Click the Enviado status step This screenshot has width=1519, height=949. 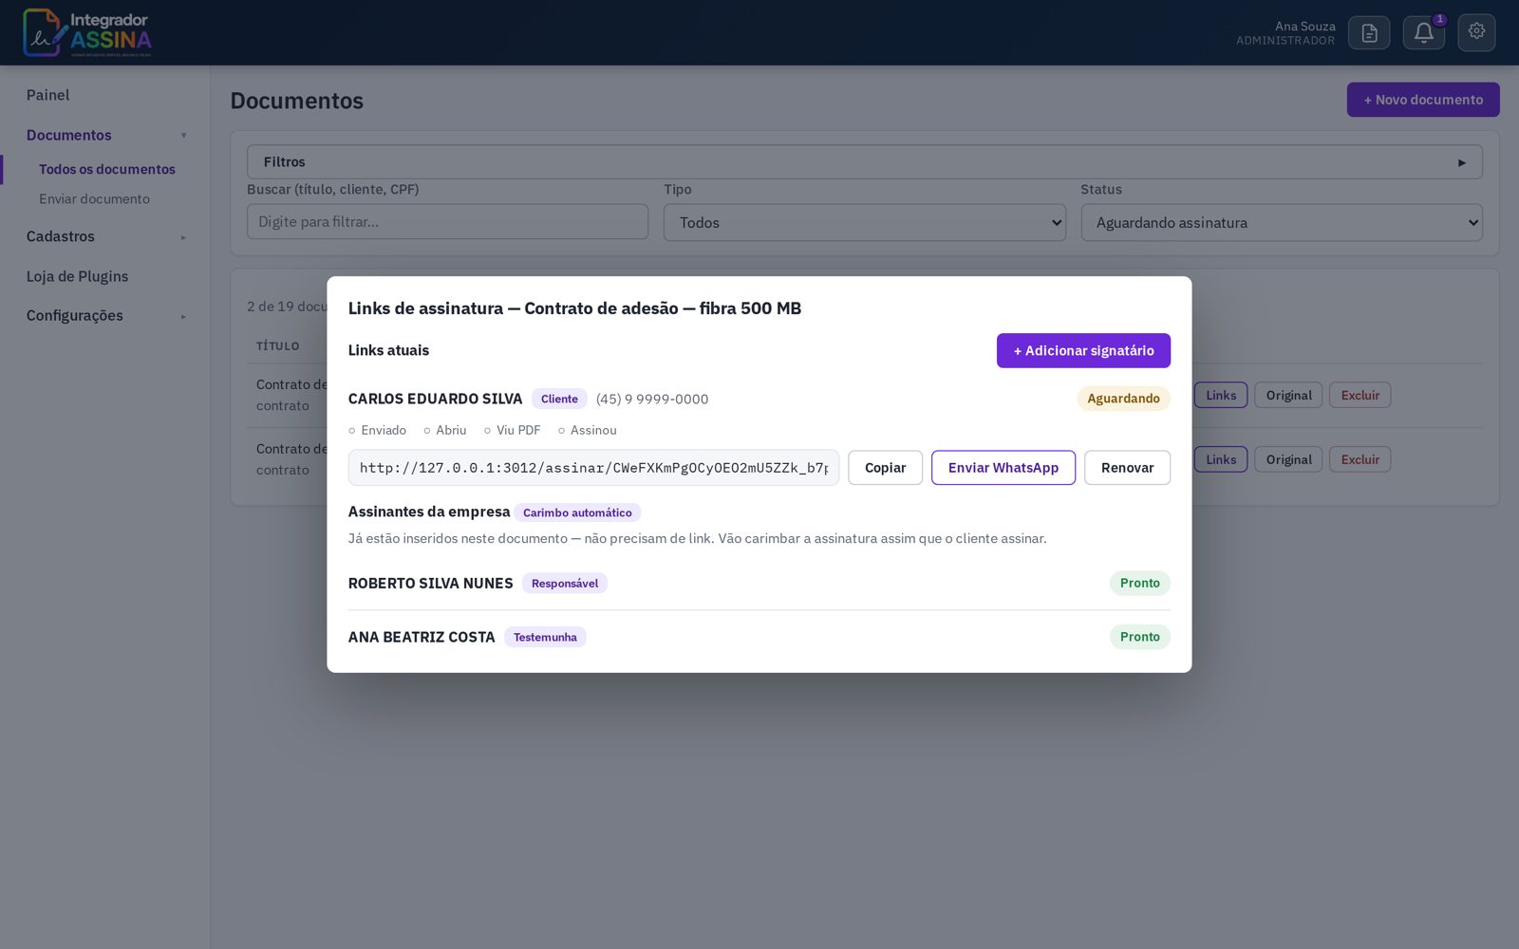click(x=377, y=430)
